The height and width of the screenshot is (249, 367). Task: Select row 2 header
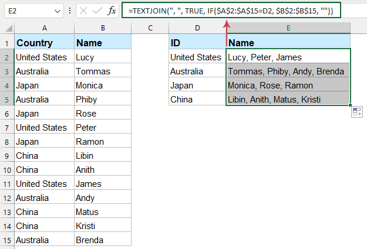(7, 57)
